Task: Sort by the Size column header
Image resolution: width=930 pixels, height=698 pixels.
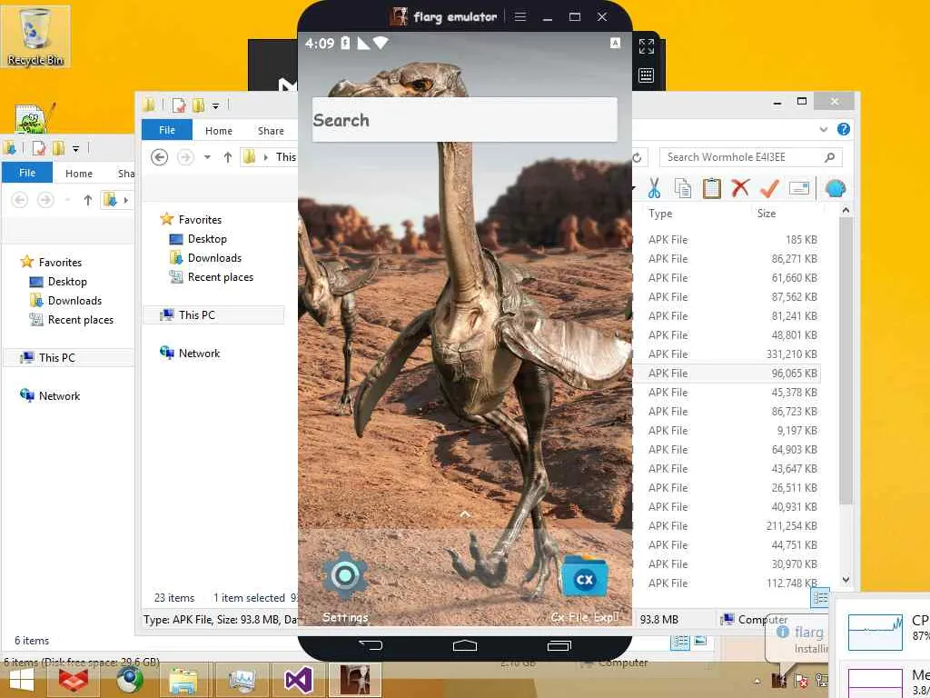Action: coord(767,213)
